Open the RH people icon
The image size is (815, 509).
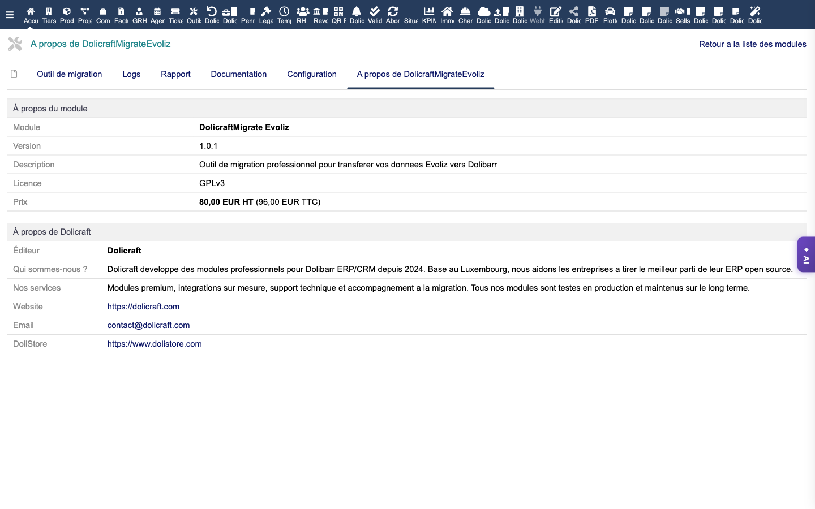303,11
